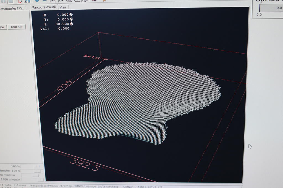Click the button left of Toucher
Screen dimensions: 283x188
click(2, 27)
